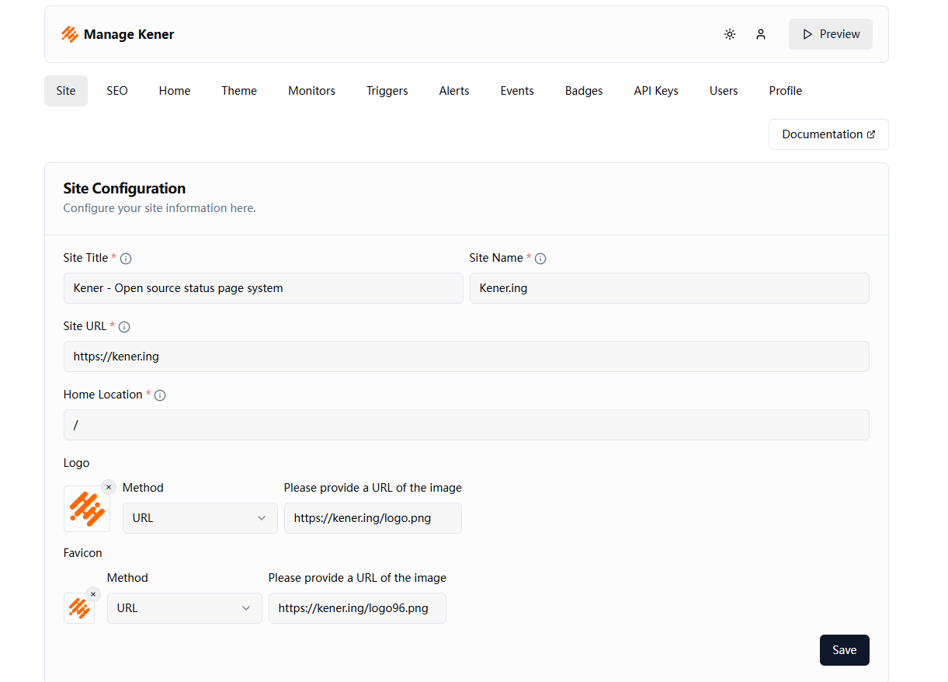Image resolution: width=948 pixels, height=682 pixels.
Task: Go to the Theme tab
Action: (239, 91)
